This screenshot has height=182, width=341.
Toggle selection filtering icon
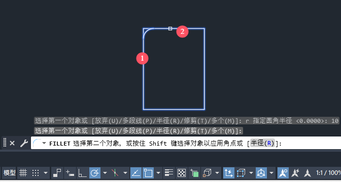[x=241, y=173]
